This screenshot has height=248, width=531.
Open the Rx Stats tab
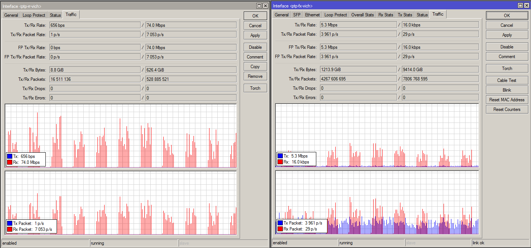(386, 15)
